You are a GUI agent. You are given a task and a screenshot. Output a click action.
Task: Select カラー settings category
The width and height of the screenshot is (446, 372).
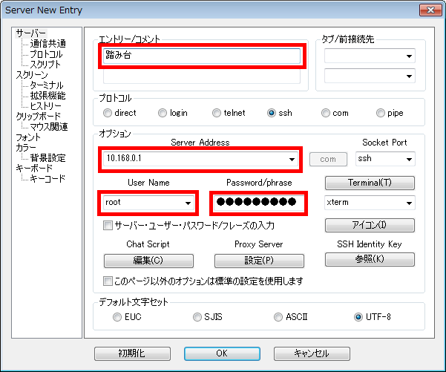pyautogui.click(x=26, y=148)
